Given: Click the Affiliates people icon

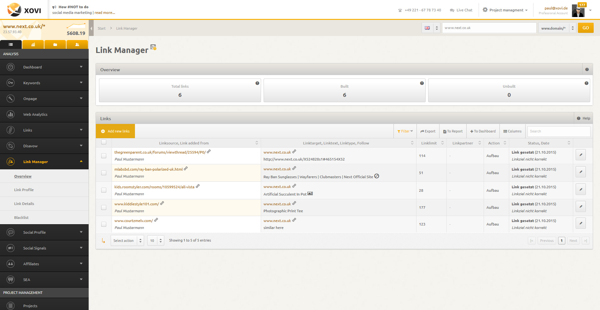Looking at the screenshot, I should coord(11,264).
